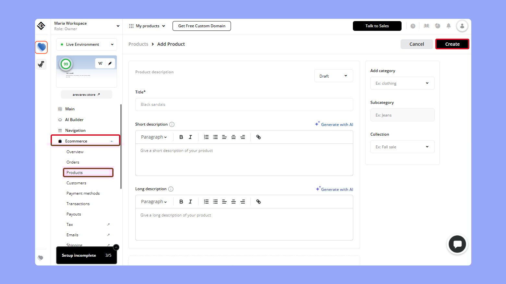Viewport: 506px width, 284px height.
Task: Click the Italic icon in Long description toolbar
Action: (x=190, y=202)
